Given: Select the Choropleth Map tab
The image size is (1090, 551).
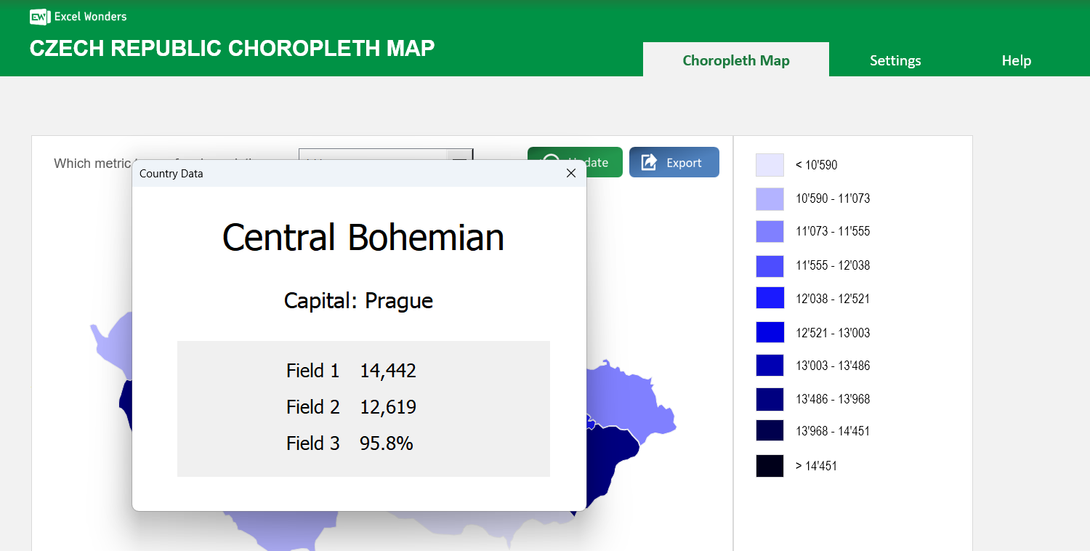Looking at the screenshot, I should point(736,60).
